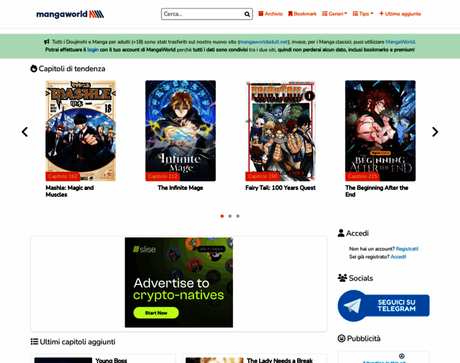Click Start Now in slise ad
Image resolution: width=460 pixels, height=363 pixels.
(156, 313)
